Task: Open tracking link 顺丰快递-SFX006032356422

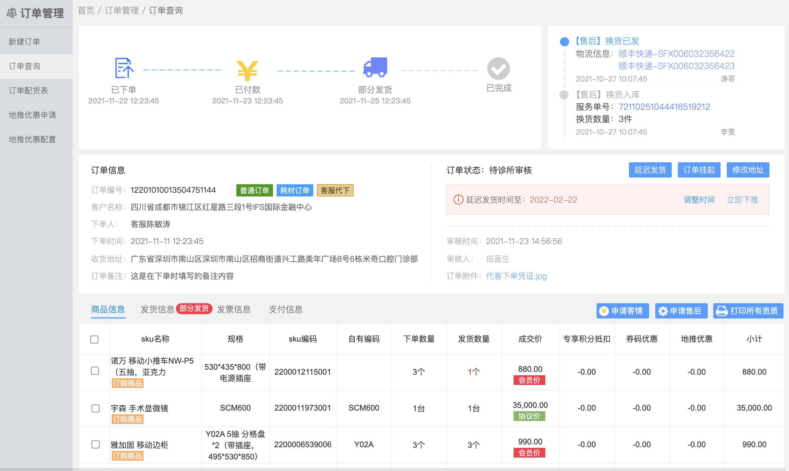Action: [x=677, y=54]
